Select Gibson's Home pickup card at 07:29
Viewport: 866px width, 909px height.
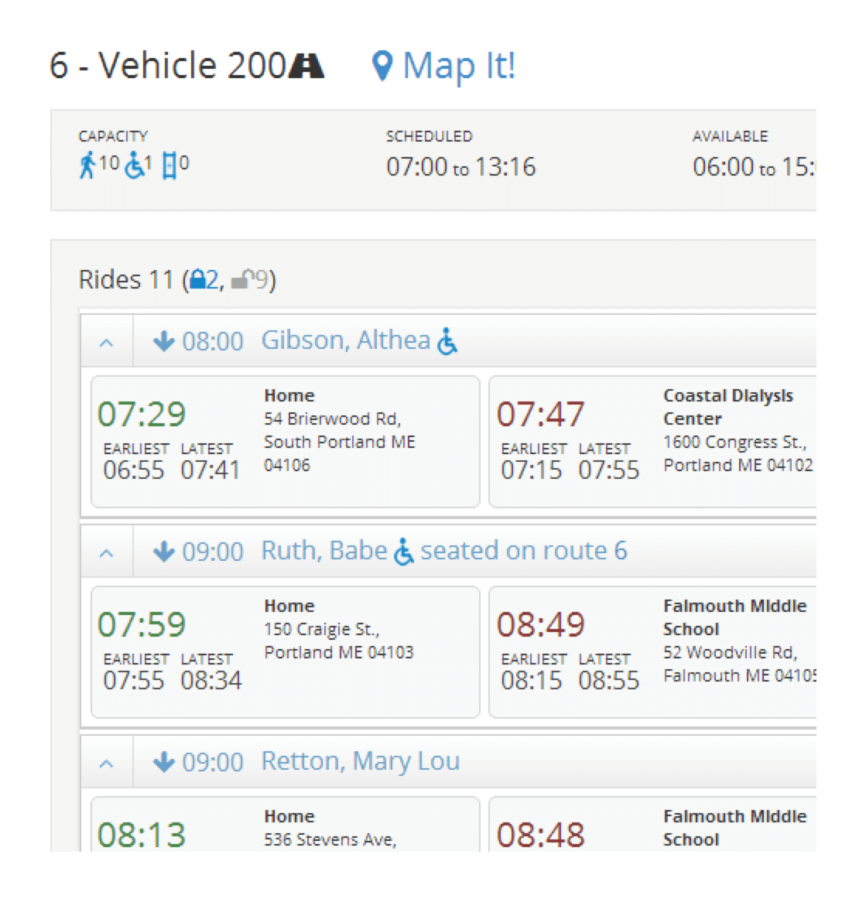pyautogui.click(x=284, y=442)
